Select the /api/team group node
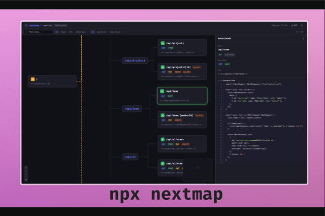The height and width of the screenshot is (216, 325). (x=132, y=109)
